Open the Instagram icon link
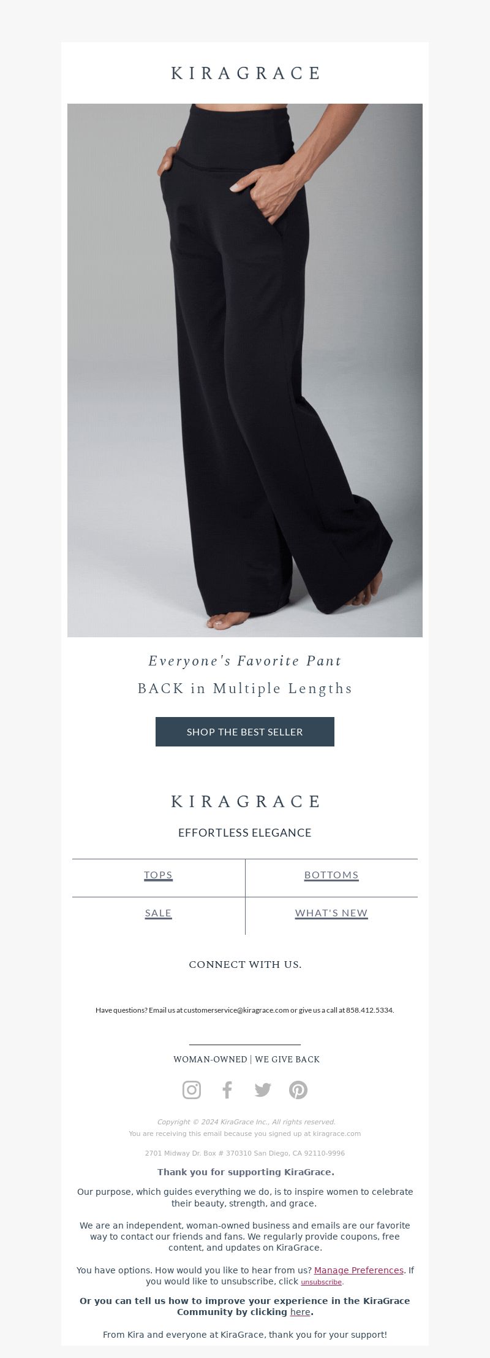The image size is (490, 1358). point(192,1090)
